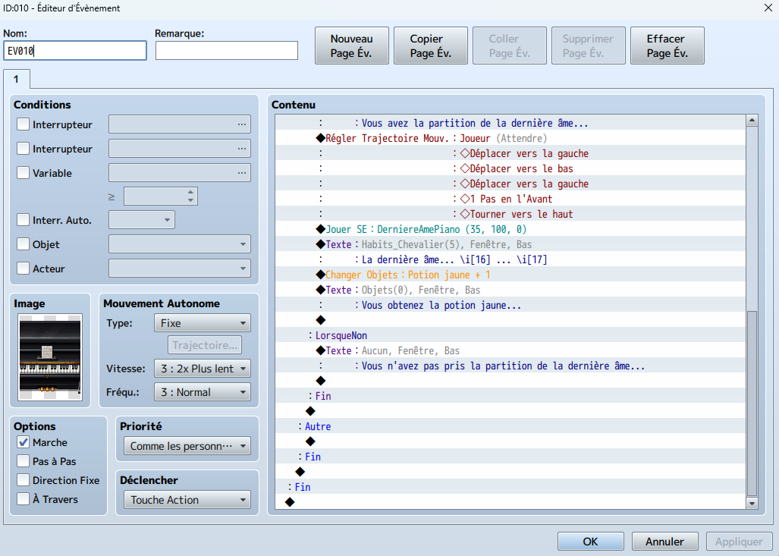
Task: Select the Changer Objets Potion jaune line
Action: [408, 275]
